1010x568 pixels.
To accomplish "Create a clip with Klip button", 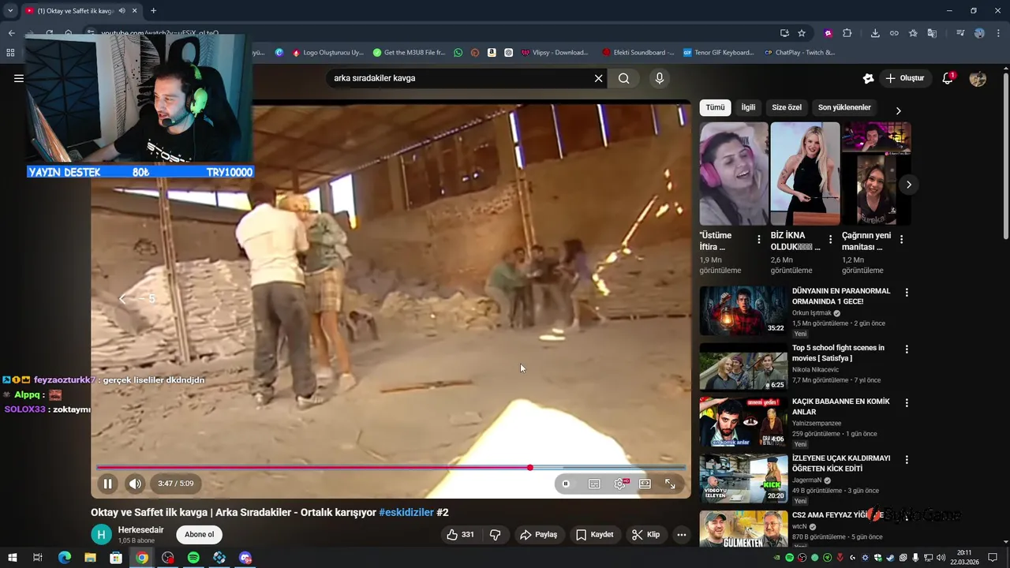I will (x=645, y=535).
